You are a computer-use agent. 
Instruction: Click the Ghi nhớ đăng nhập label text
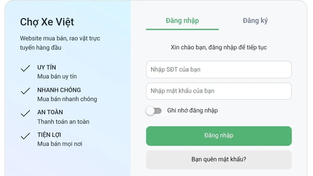click(x=192, y=110)
